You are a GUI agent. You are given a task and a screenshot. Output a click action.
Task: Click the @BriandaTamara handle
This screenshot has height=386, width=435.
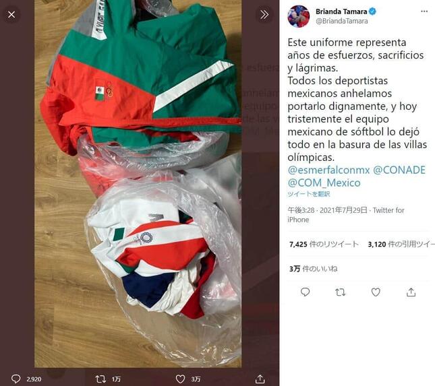tap(342, 21)
